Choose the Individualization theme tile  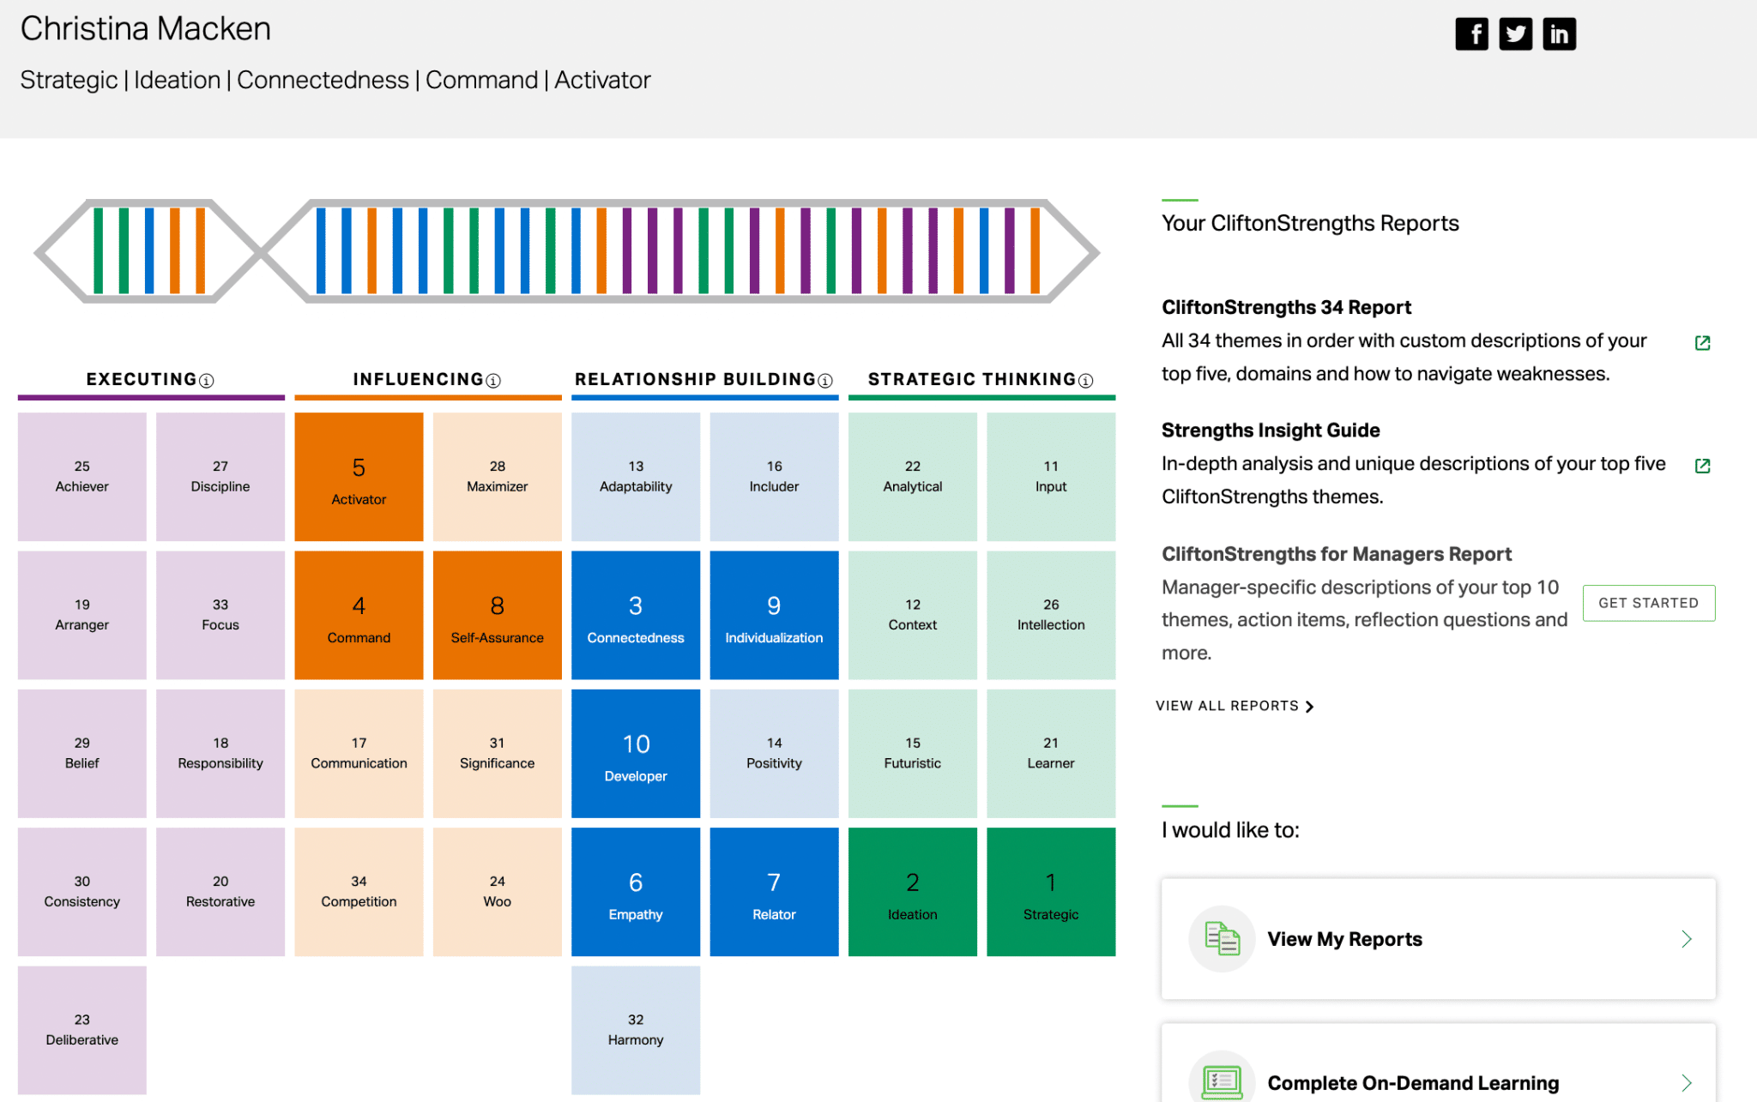pyautogui.click(x=774, y=615)
